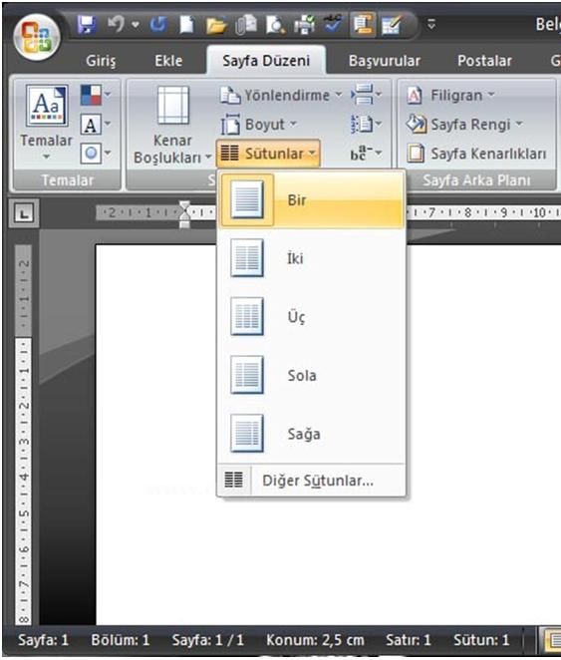This screenshot has width=561, height=660.
Task: Choose the Üç three-column option
Action: tap(311, 316)
